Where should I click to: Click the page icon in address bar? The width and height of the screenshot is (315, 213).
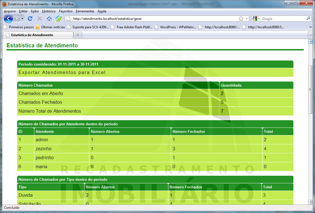68,19
